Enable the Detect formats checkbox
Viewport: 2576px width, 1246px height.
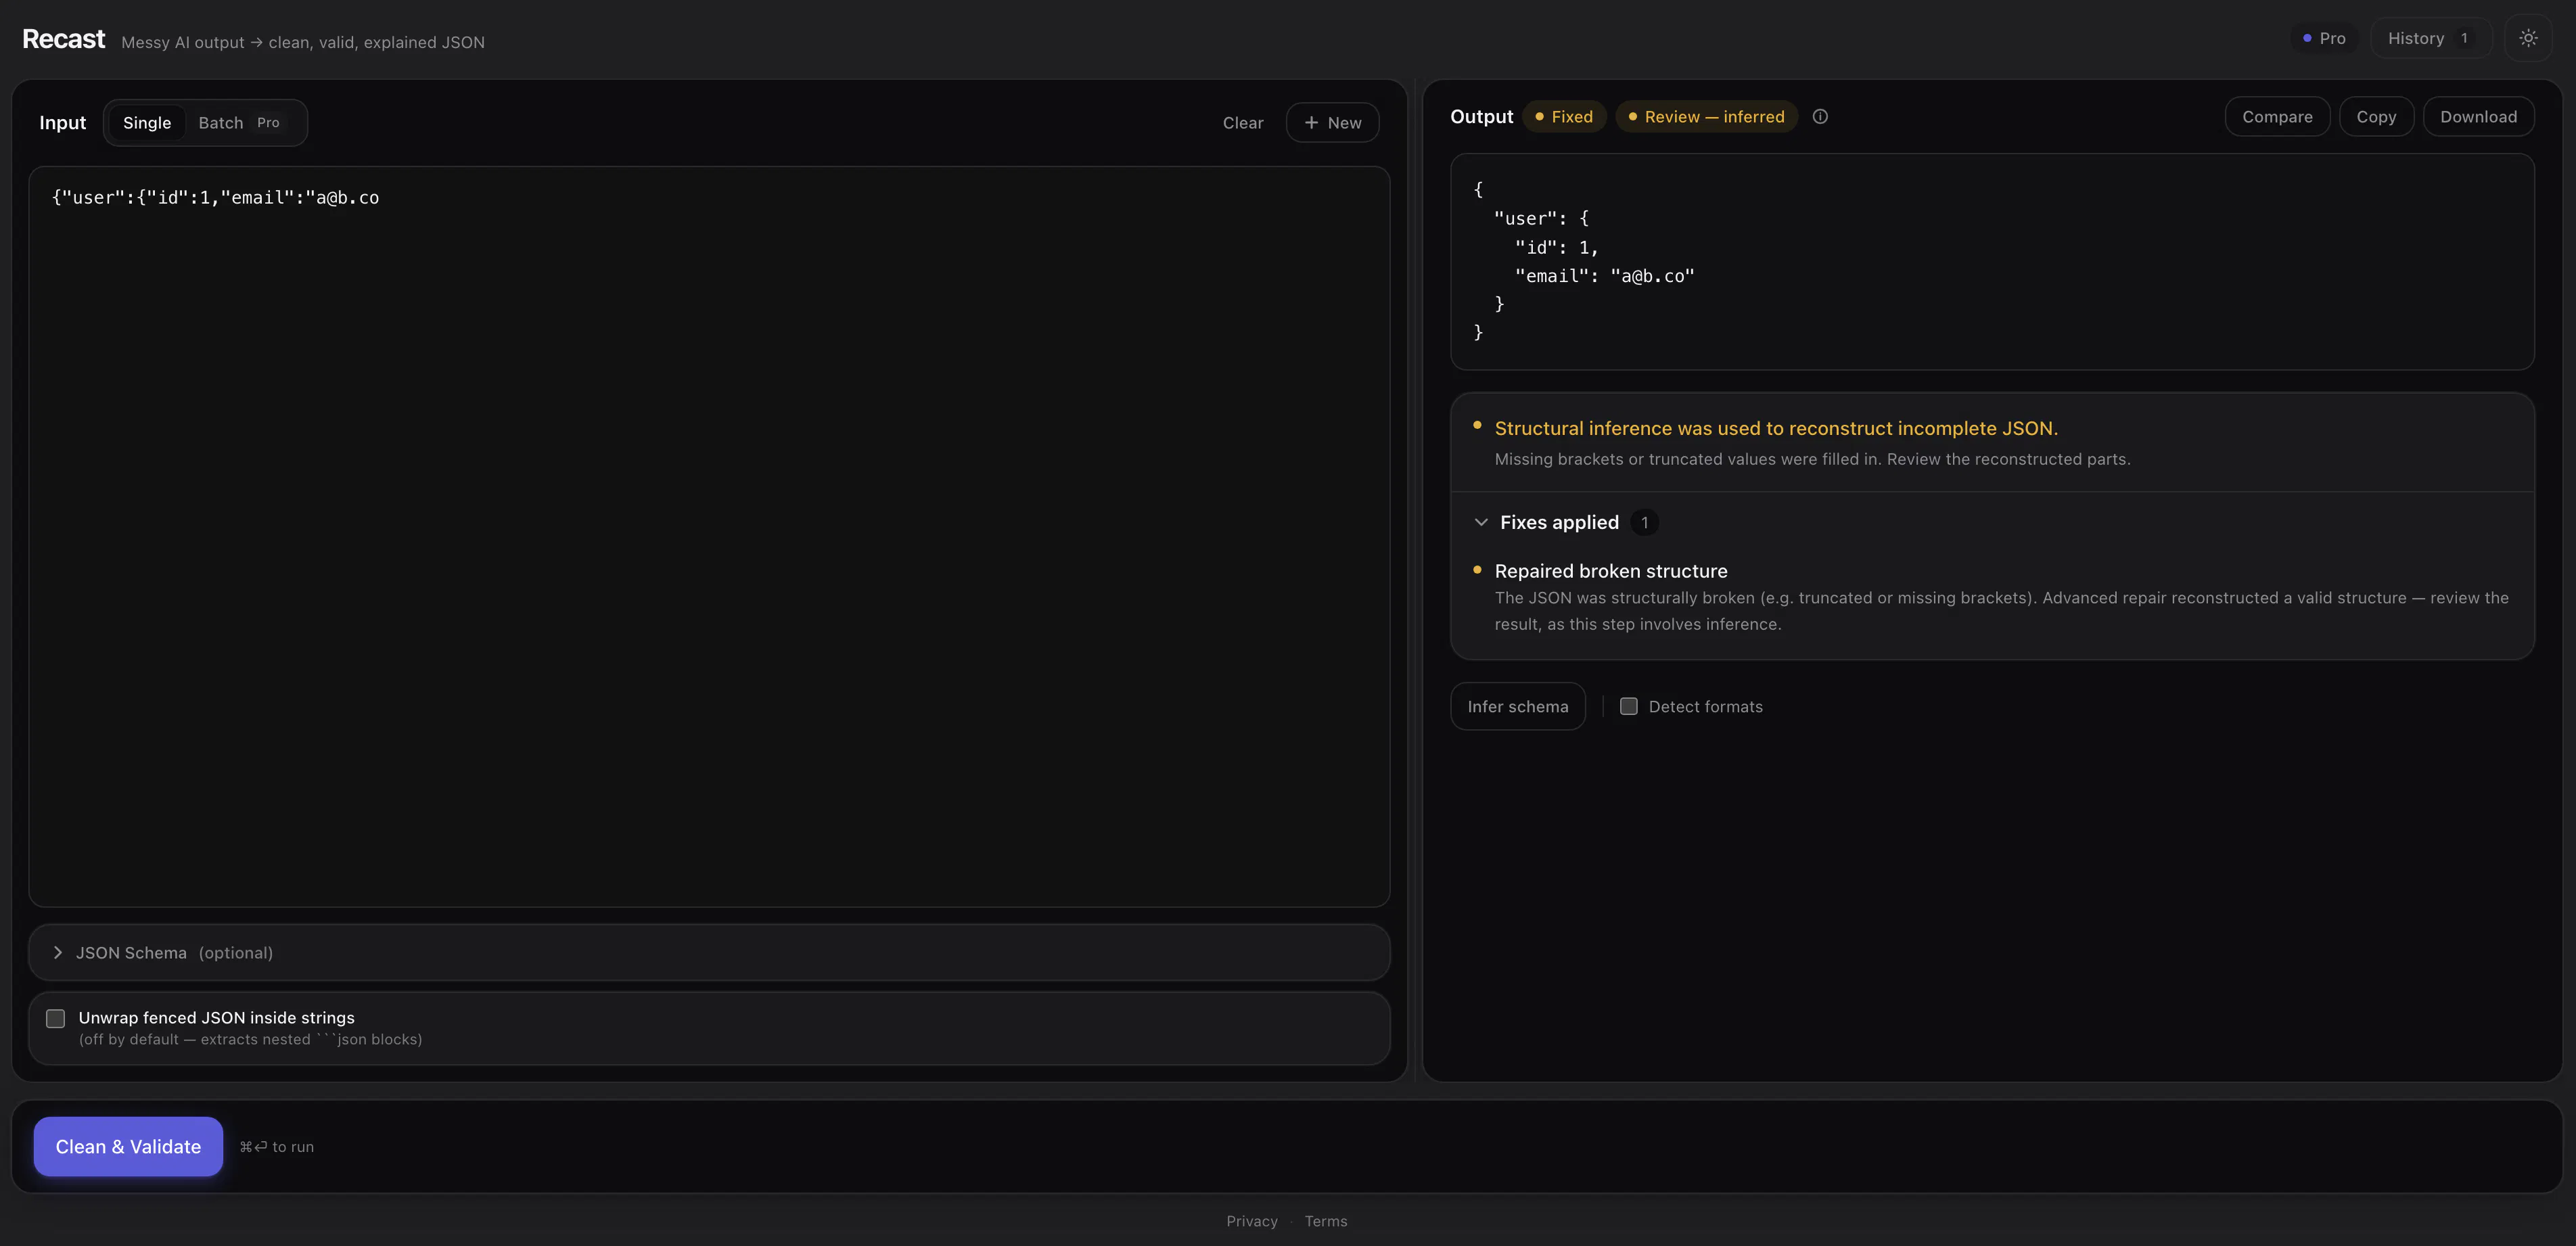click(1629, 707)
